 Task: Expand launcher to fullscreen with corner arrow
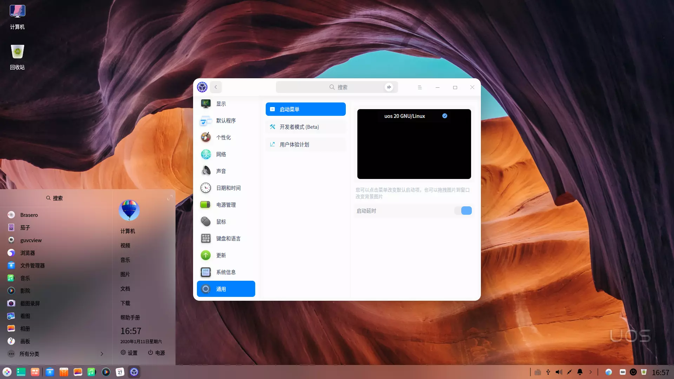[x=170, y=198]
